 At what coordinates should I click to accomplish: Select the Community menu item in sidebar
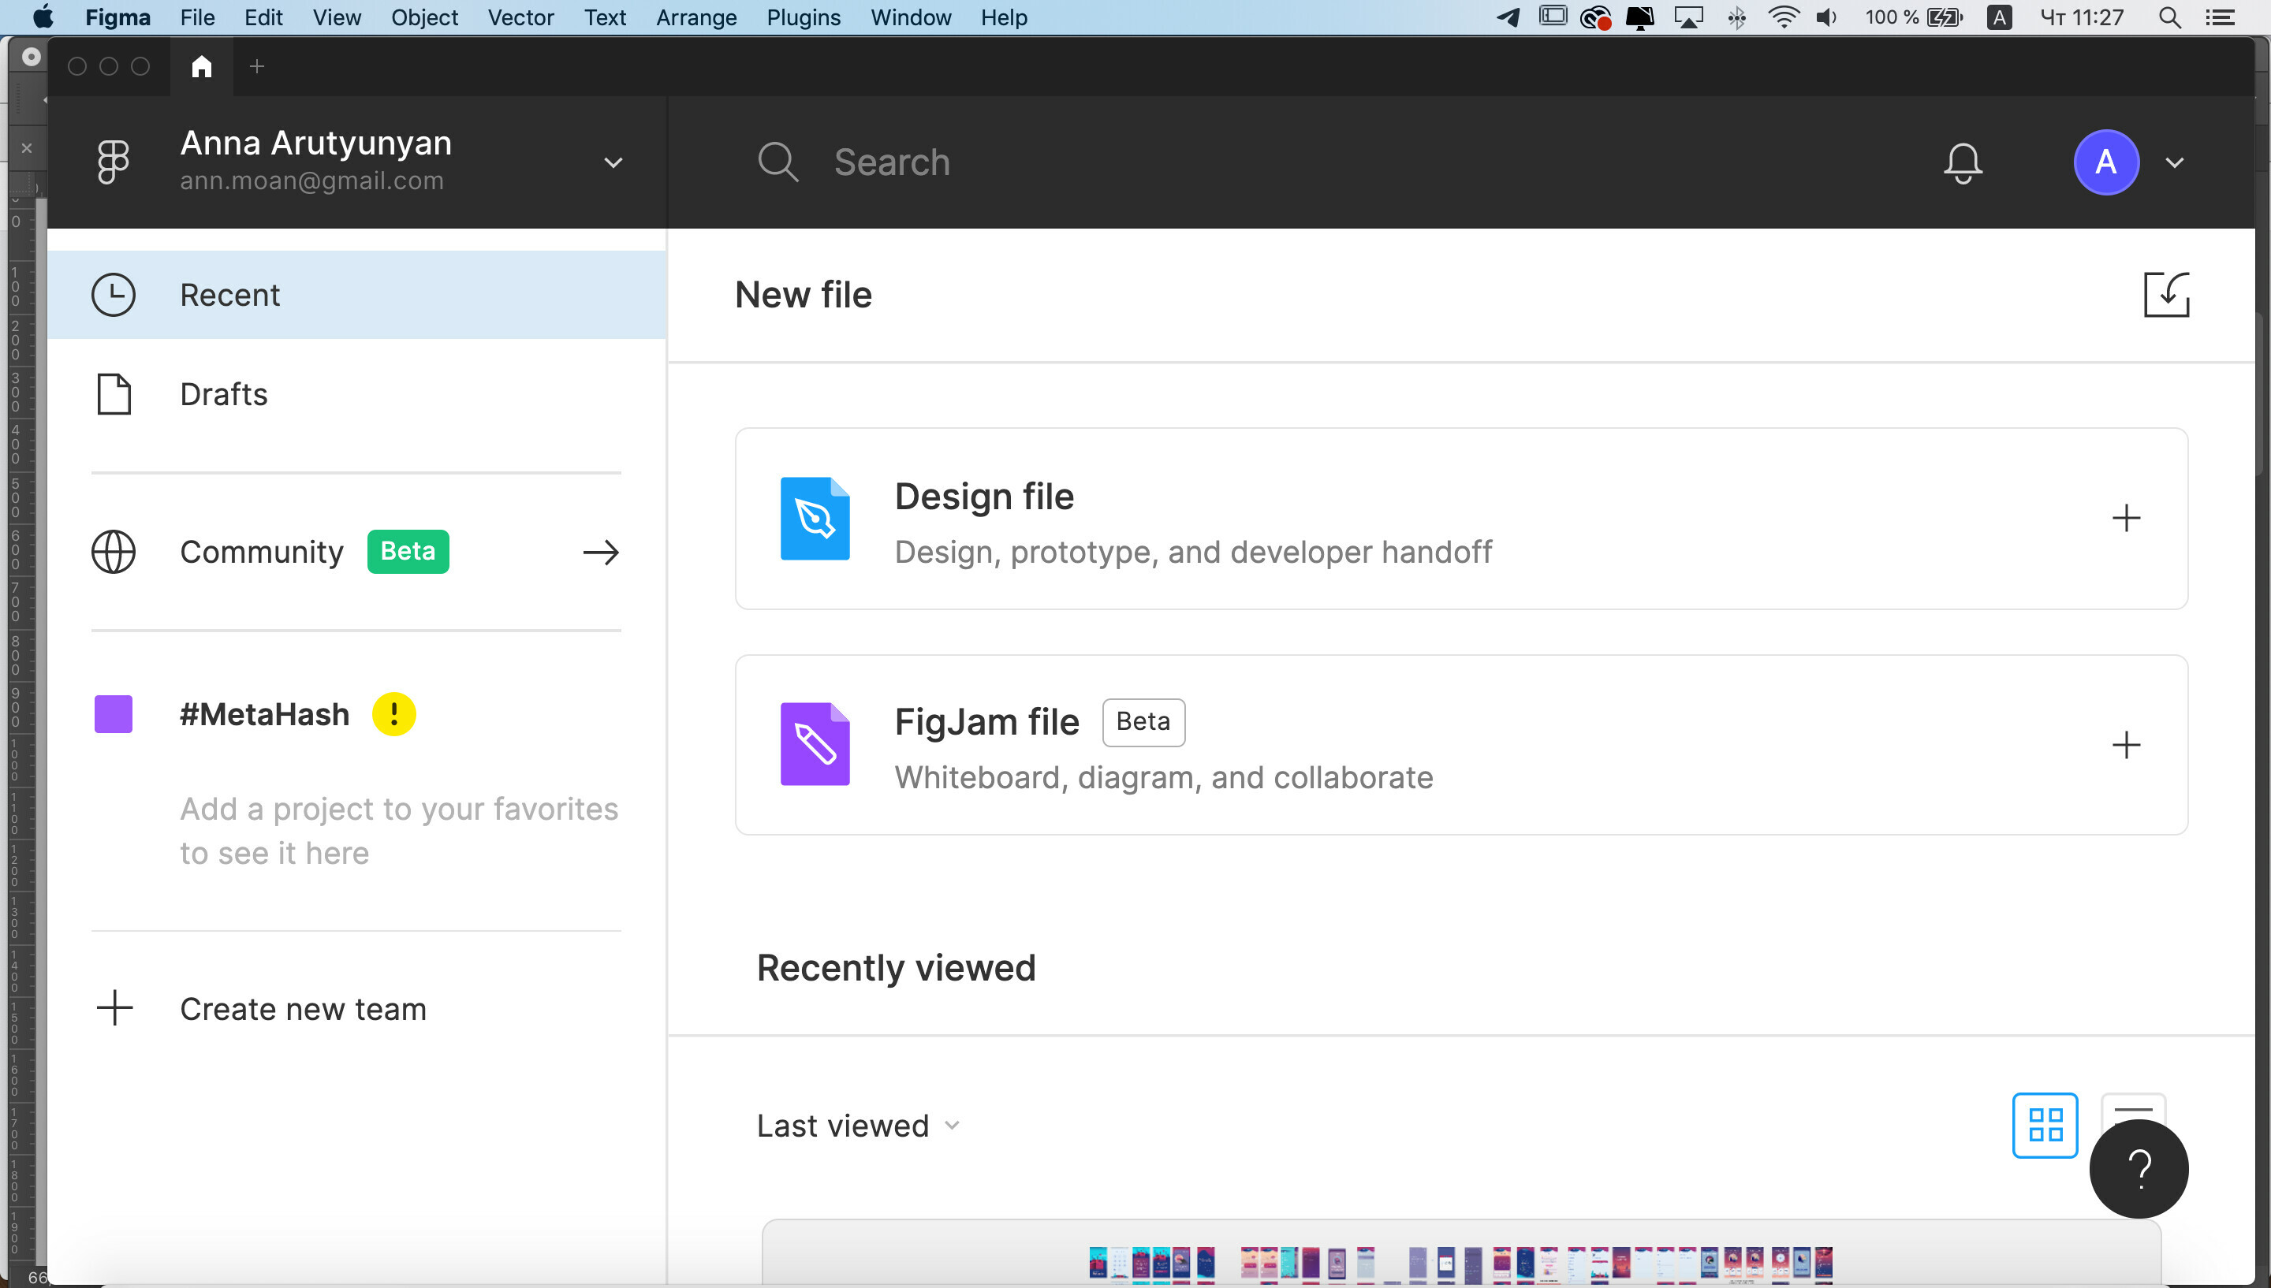[x=260, y=550]
